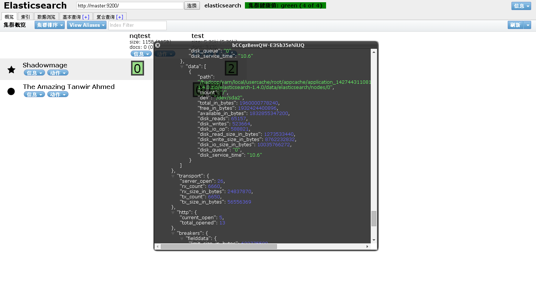The image size is (536, 291).
Task: Switch to the 数据浏览 tab
Action: coord(47,17)
